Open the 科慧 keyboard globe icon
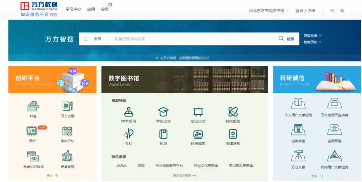 click(x=33, y=106)
